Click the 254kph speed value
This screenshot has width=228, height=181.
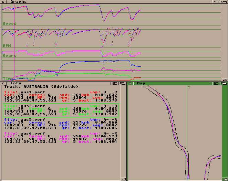pos(81,136)
